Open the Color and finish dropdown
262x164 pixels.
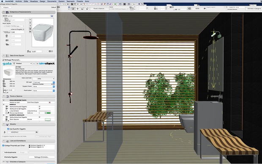[44, 79]
